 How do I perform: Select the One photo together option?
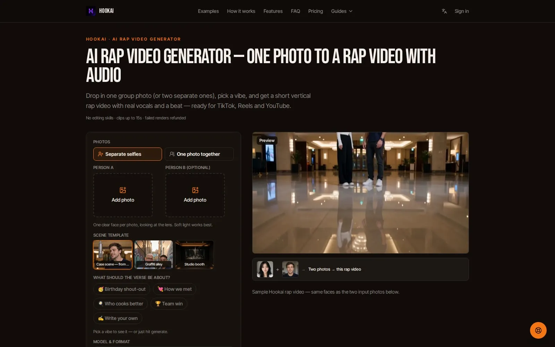(x=199, y=154)
